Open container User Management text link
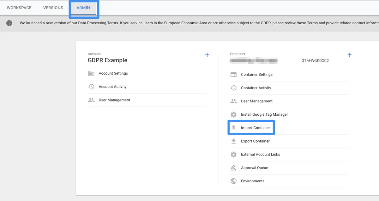The height and width of the screenshot is (201, 379). (x=256, y=101)
